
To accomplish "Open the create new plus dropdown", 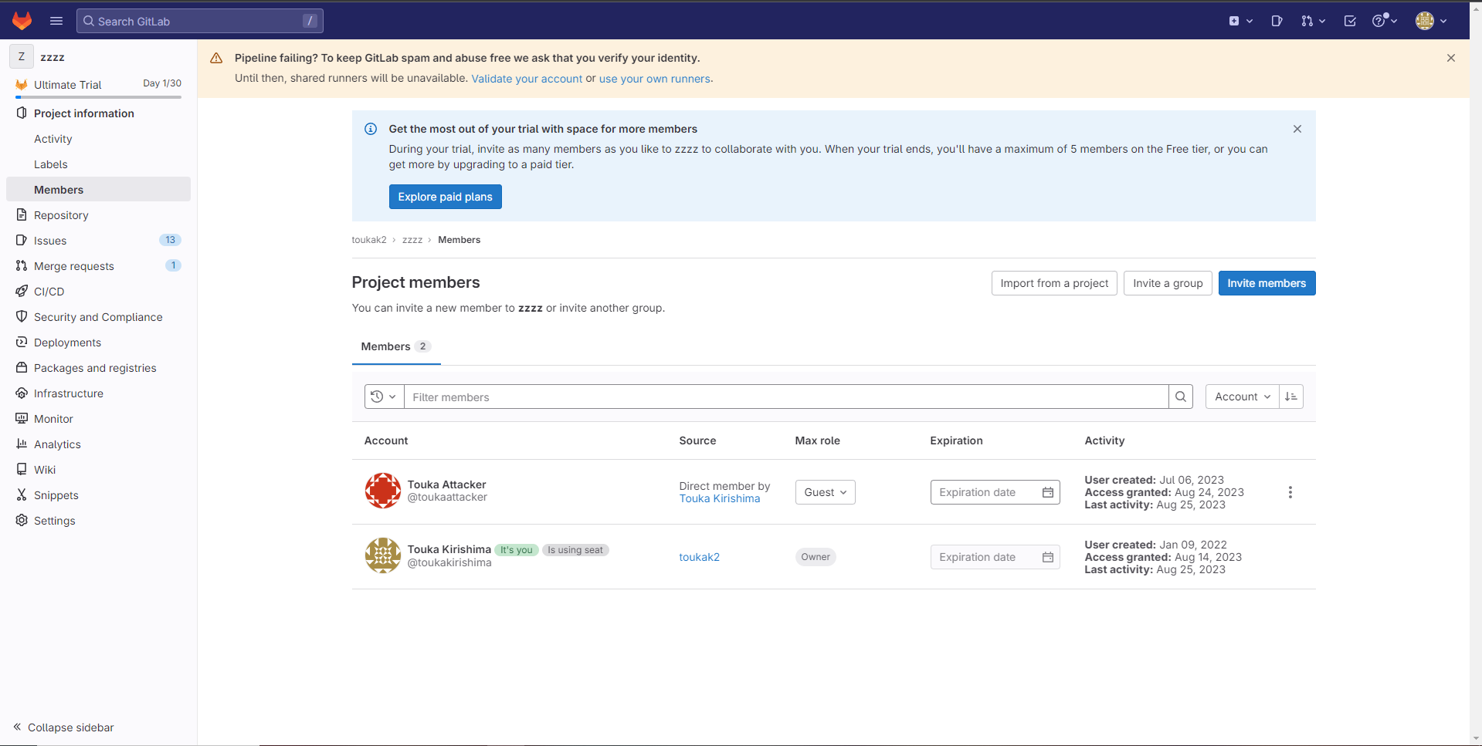I will point(1240,21).
